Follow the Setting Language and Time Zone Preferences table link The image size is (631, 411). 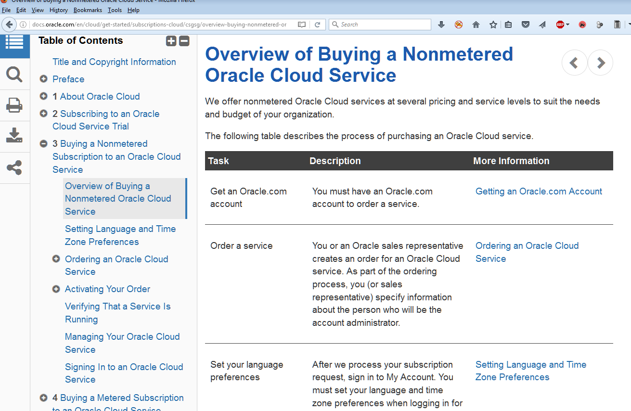[531, 371]
